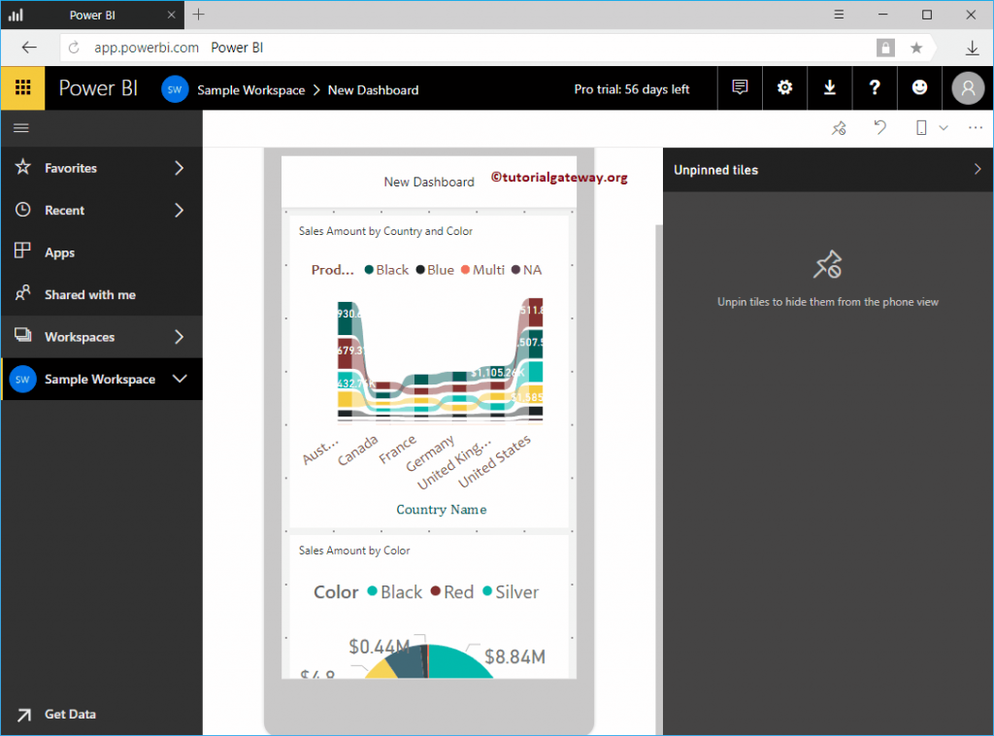The image size is (994, 736).
Task: Open the Settings gear menu
Action: point(784,87)
